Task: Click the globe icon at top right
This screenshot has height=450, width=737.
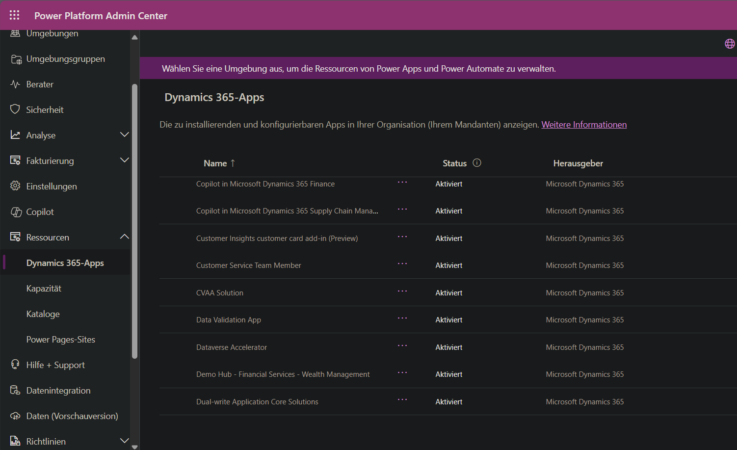Action: tap(730, 44)
